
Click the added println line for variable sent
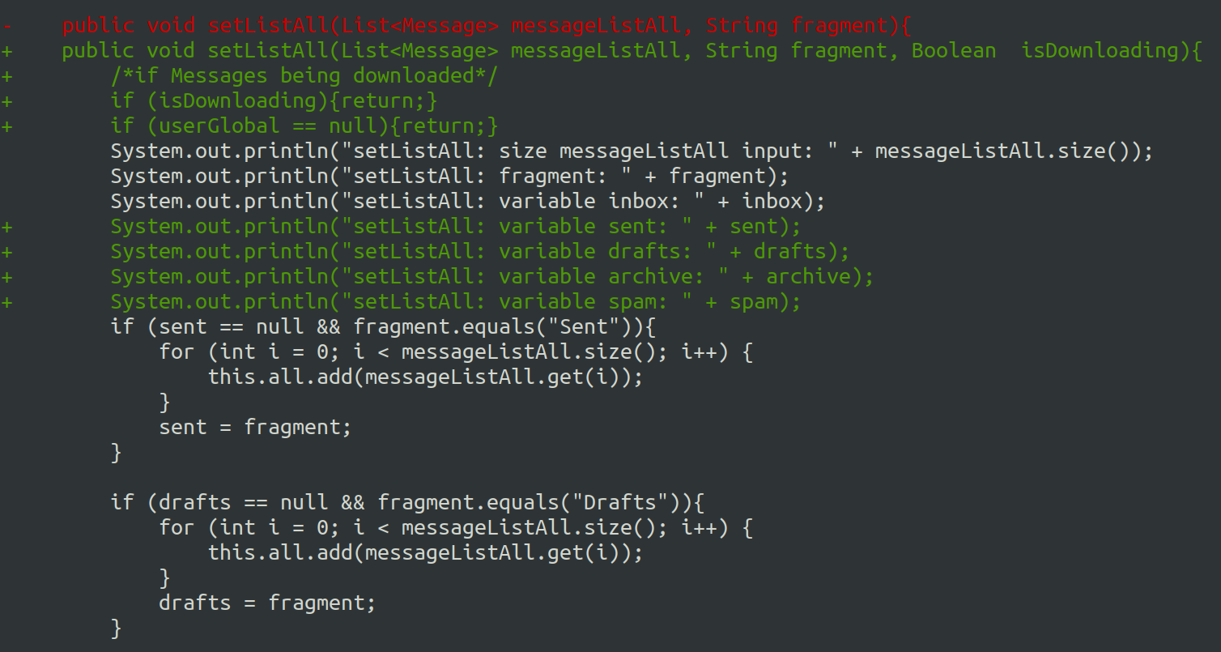click(x=455, y=227)
